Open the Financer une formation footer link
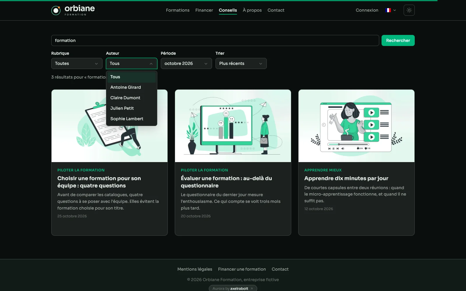Image resolution: width=466 pixels, height=291 pixels. click(x=242, y=269)
